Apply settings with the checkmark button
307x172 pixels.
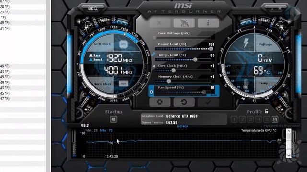208,102
